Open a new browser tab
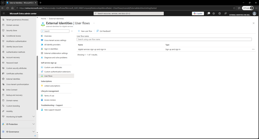 41,3
